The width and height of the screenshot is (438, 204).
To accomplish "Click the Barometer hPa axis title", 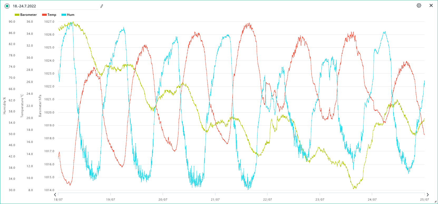I will point(40,106).
